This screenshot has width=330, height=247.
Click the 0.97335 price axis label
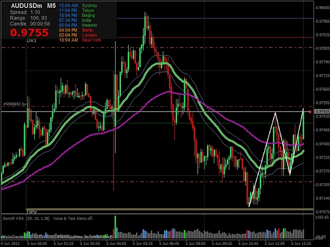[x=323, y=157]
